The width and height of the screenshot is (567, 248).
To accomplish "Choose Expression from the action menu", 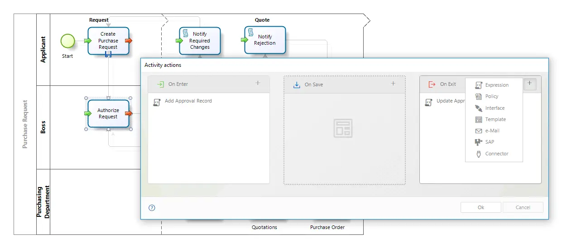I will tap(494, 85).
